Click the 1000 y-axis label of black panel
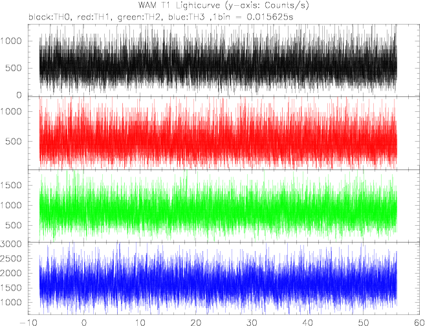Image resolution: width=425 pixels, height=326 pixels. [11, 41]
